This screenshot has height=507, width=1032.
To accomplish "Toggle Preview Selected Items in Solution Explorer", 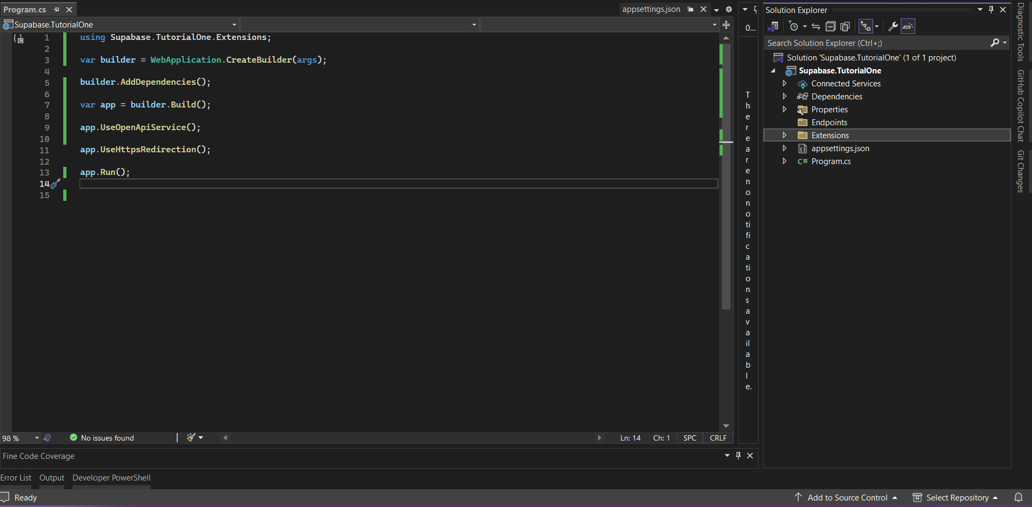I will [x=908, y=26].
